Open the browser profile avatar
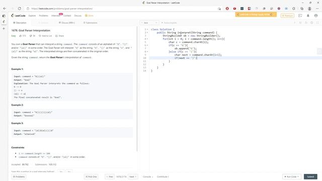 coord(309,9)
